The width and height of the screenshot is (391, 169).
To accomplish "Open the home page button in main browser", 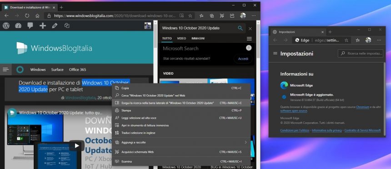I will 37,16.
